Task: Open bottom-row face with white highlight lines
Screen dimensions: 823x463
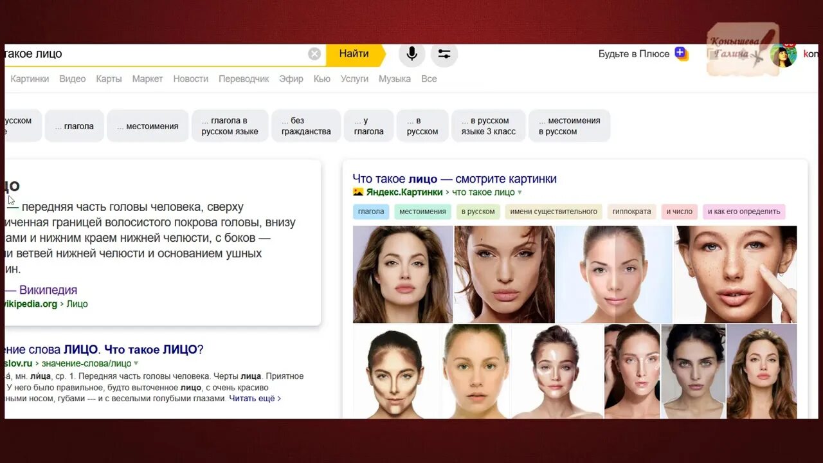Action: pyautogui.click(x=557, y=372)
